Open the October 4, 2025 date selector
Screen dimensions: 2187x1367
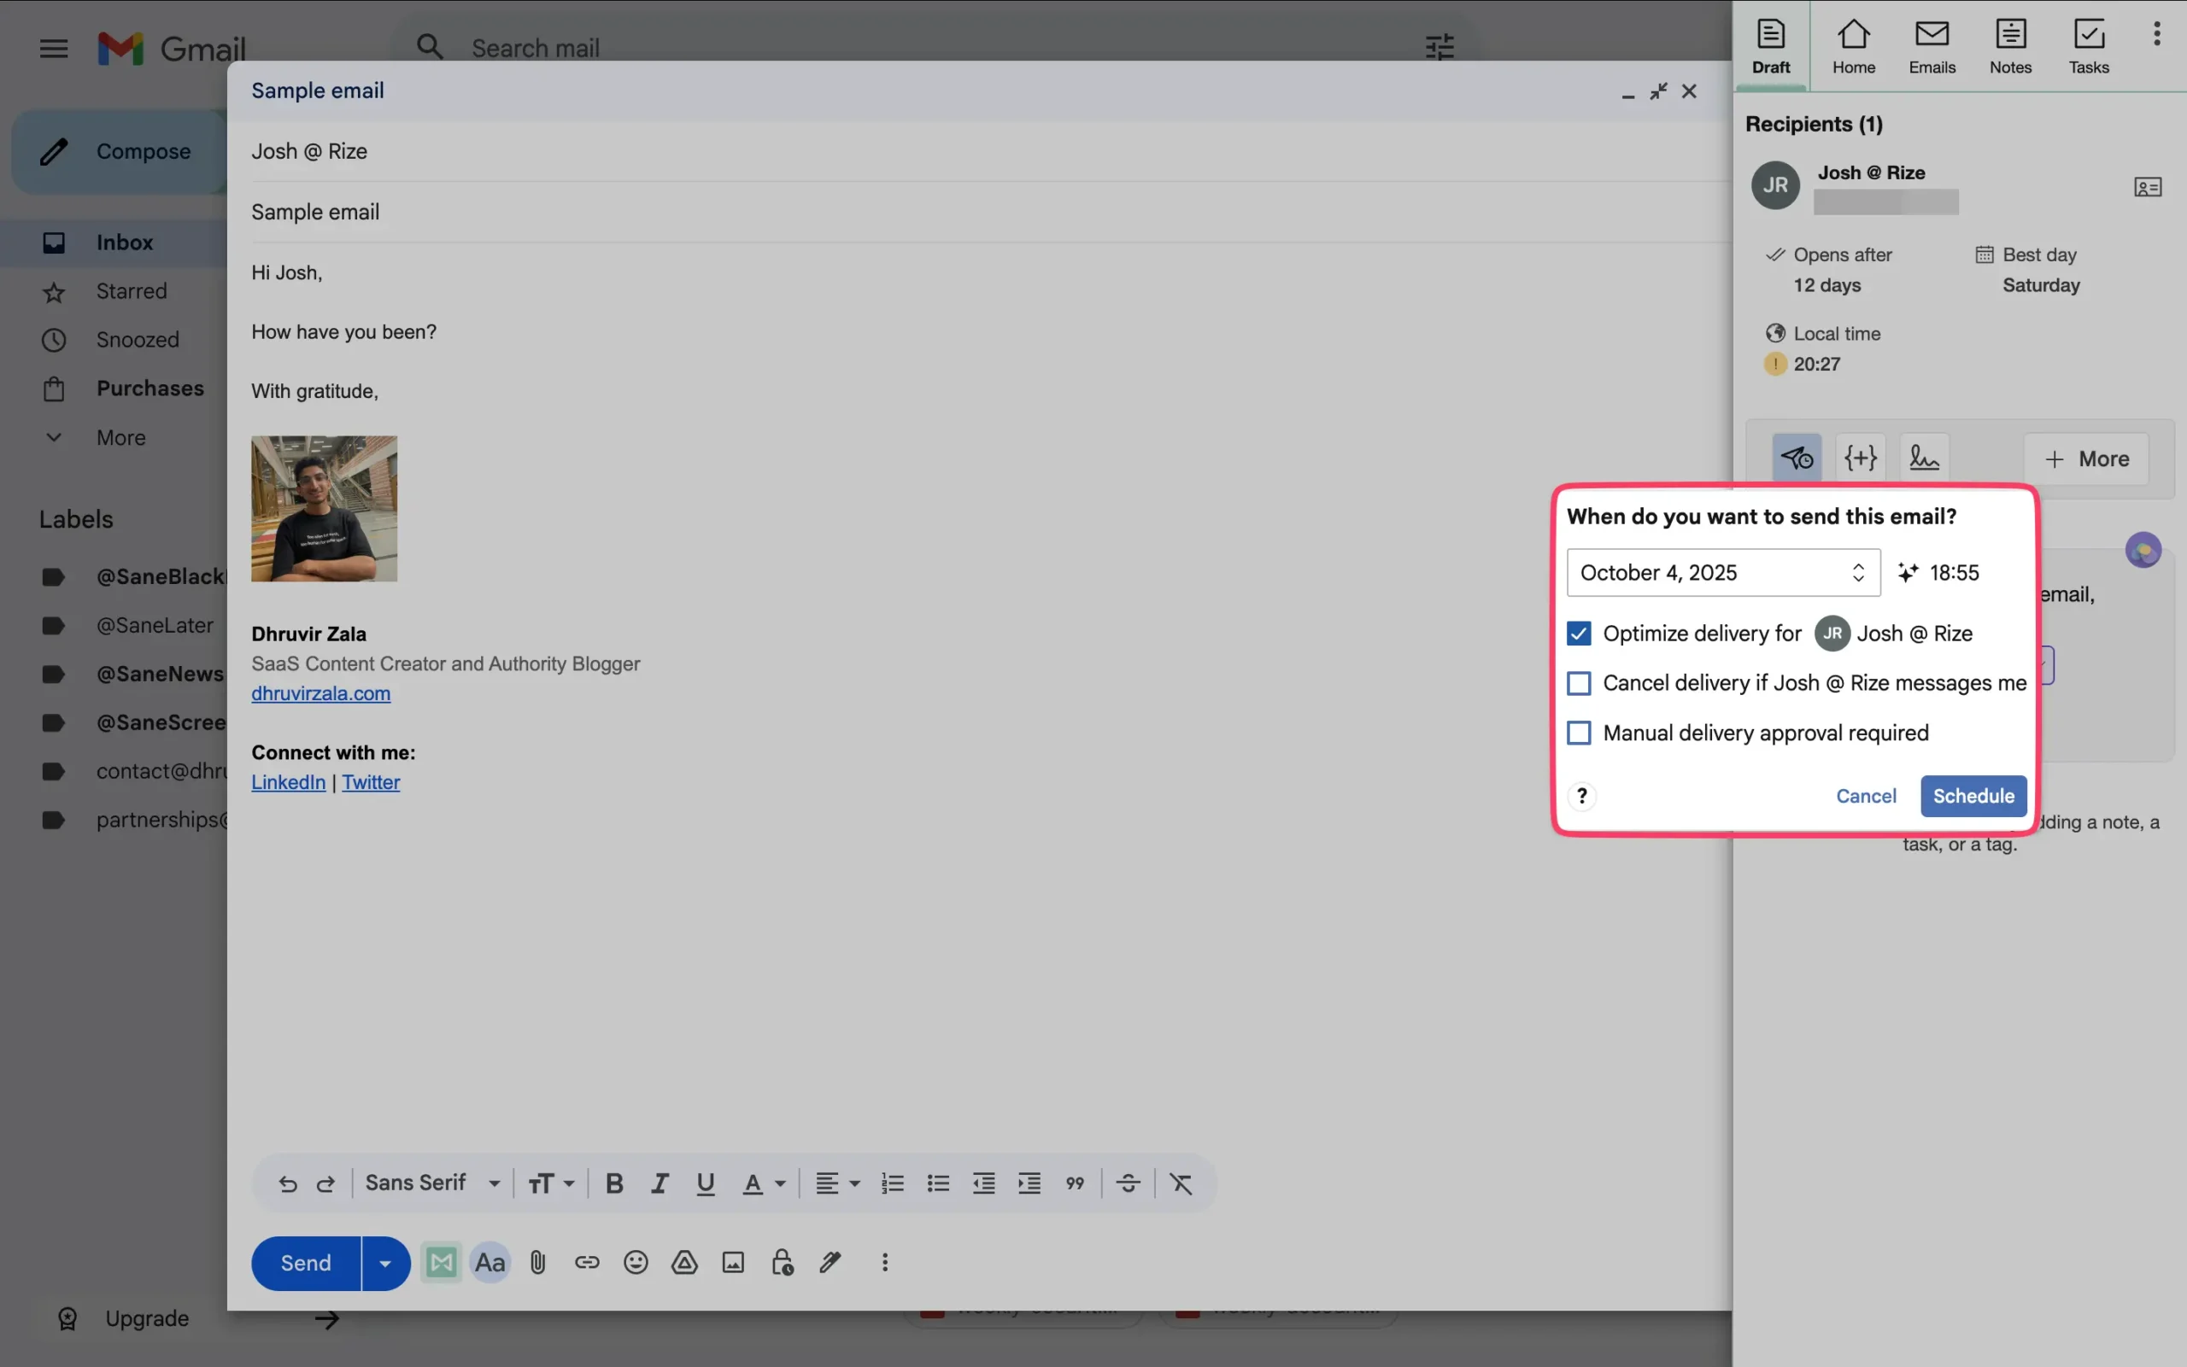click(x=1722, y=572)
